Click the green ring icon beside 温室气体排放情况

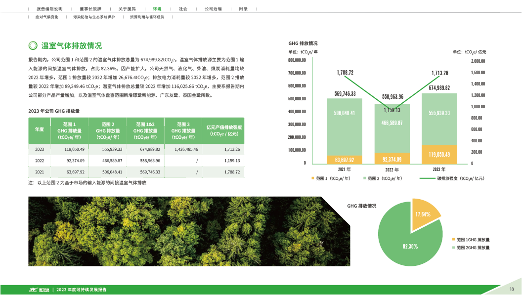33,45
